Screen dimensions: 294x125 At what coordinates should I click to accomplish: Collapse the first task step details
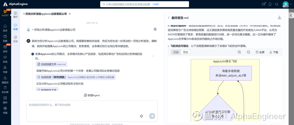(x=153, y=56)
